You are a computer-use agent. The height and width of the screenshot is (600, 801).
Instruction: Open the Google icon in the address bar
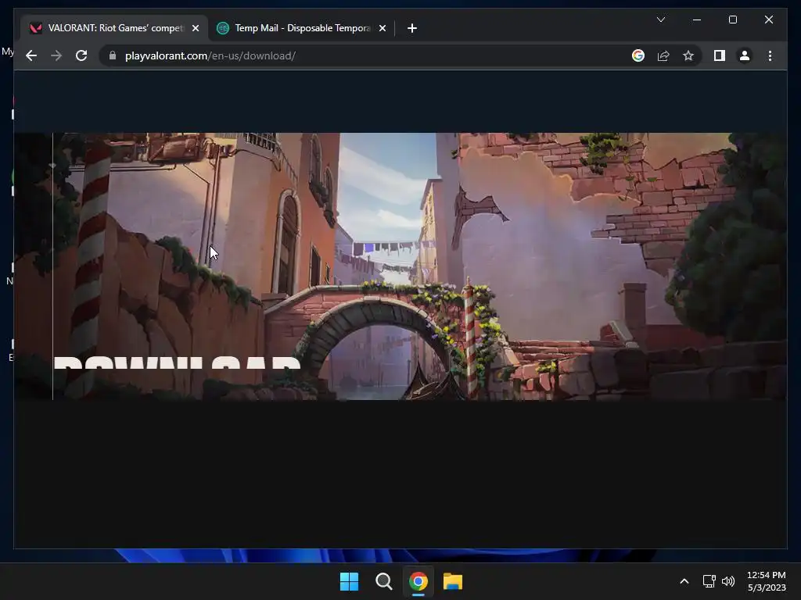[x=638, y=55]
